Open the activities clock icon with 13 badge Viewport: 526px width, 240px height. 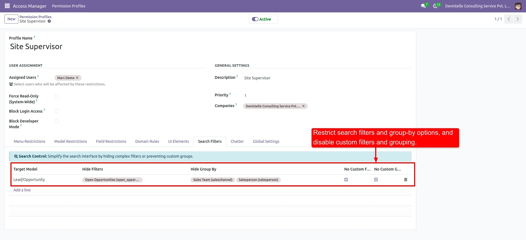[x=436, y=6]
